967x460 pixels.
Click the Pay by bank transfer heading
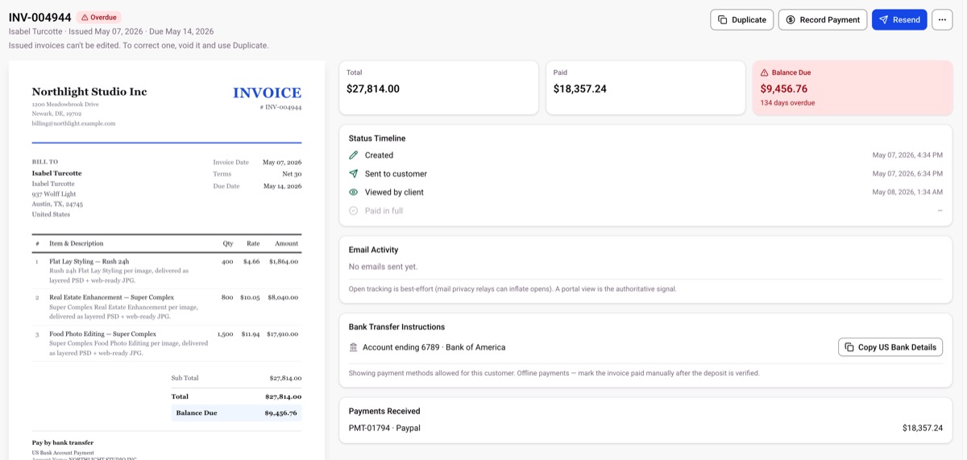(x=63, y=442)
